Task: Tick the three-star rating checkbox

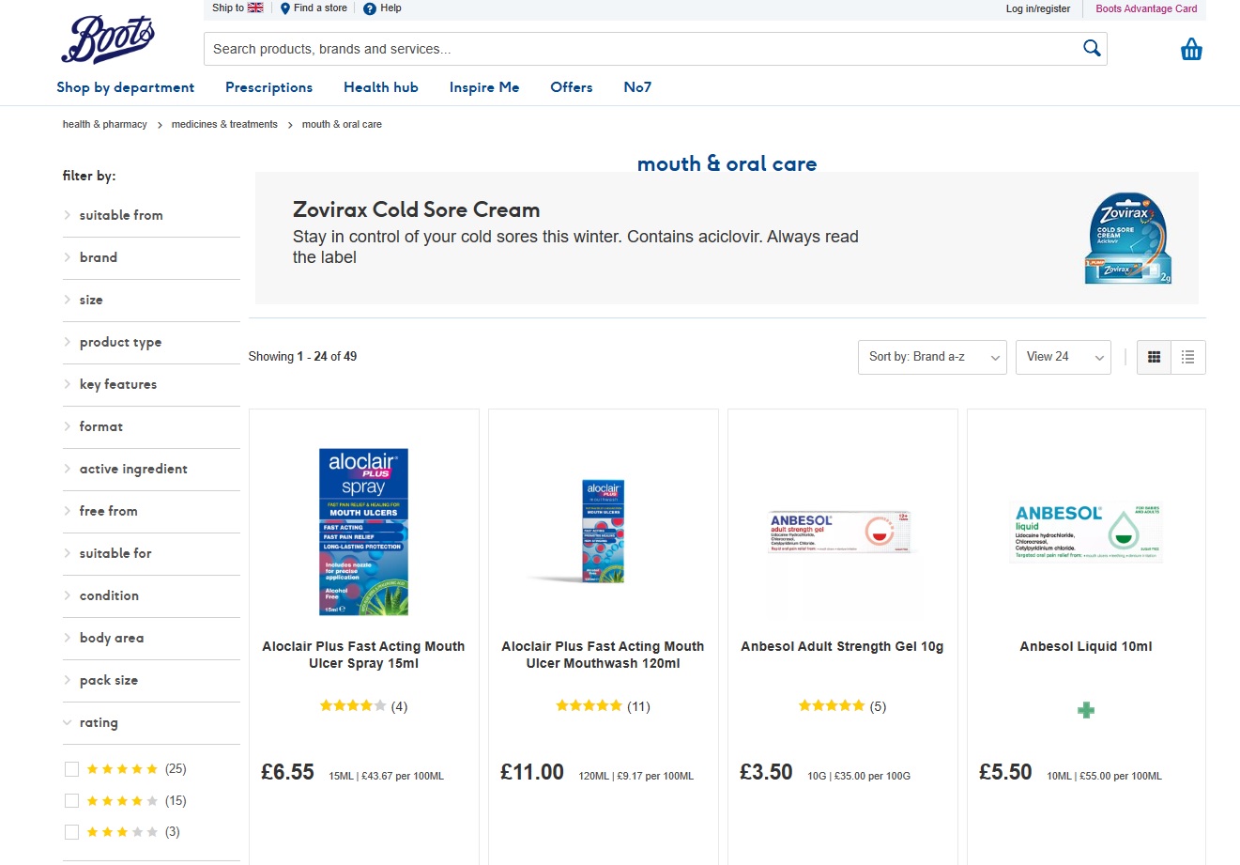Action: 71,832
